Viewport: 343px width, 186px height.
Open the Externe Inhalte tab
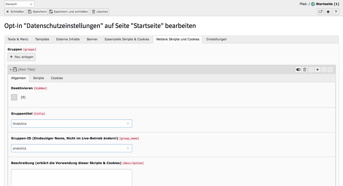68,39
